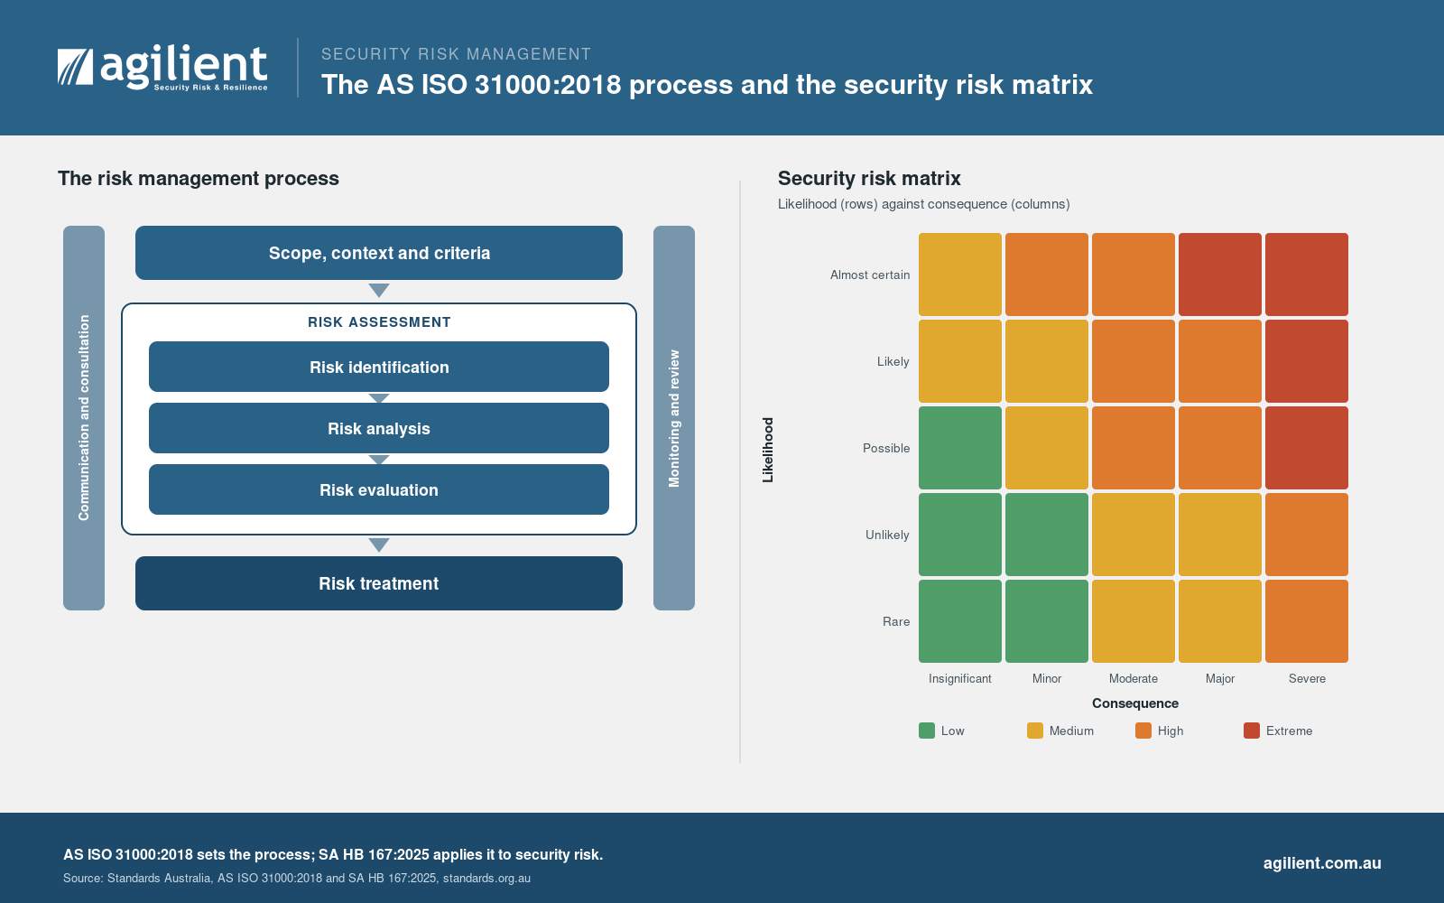1444x903 pixels.
Task: Click the Almost certain / Severe matrix cell
Action: coord(1307,275)
